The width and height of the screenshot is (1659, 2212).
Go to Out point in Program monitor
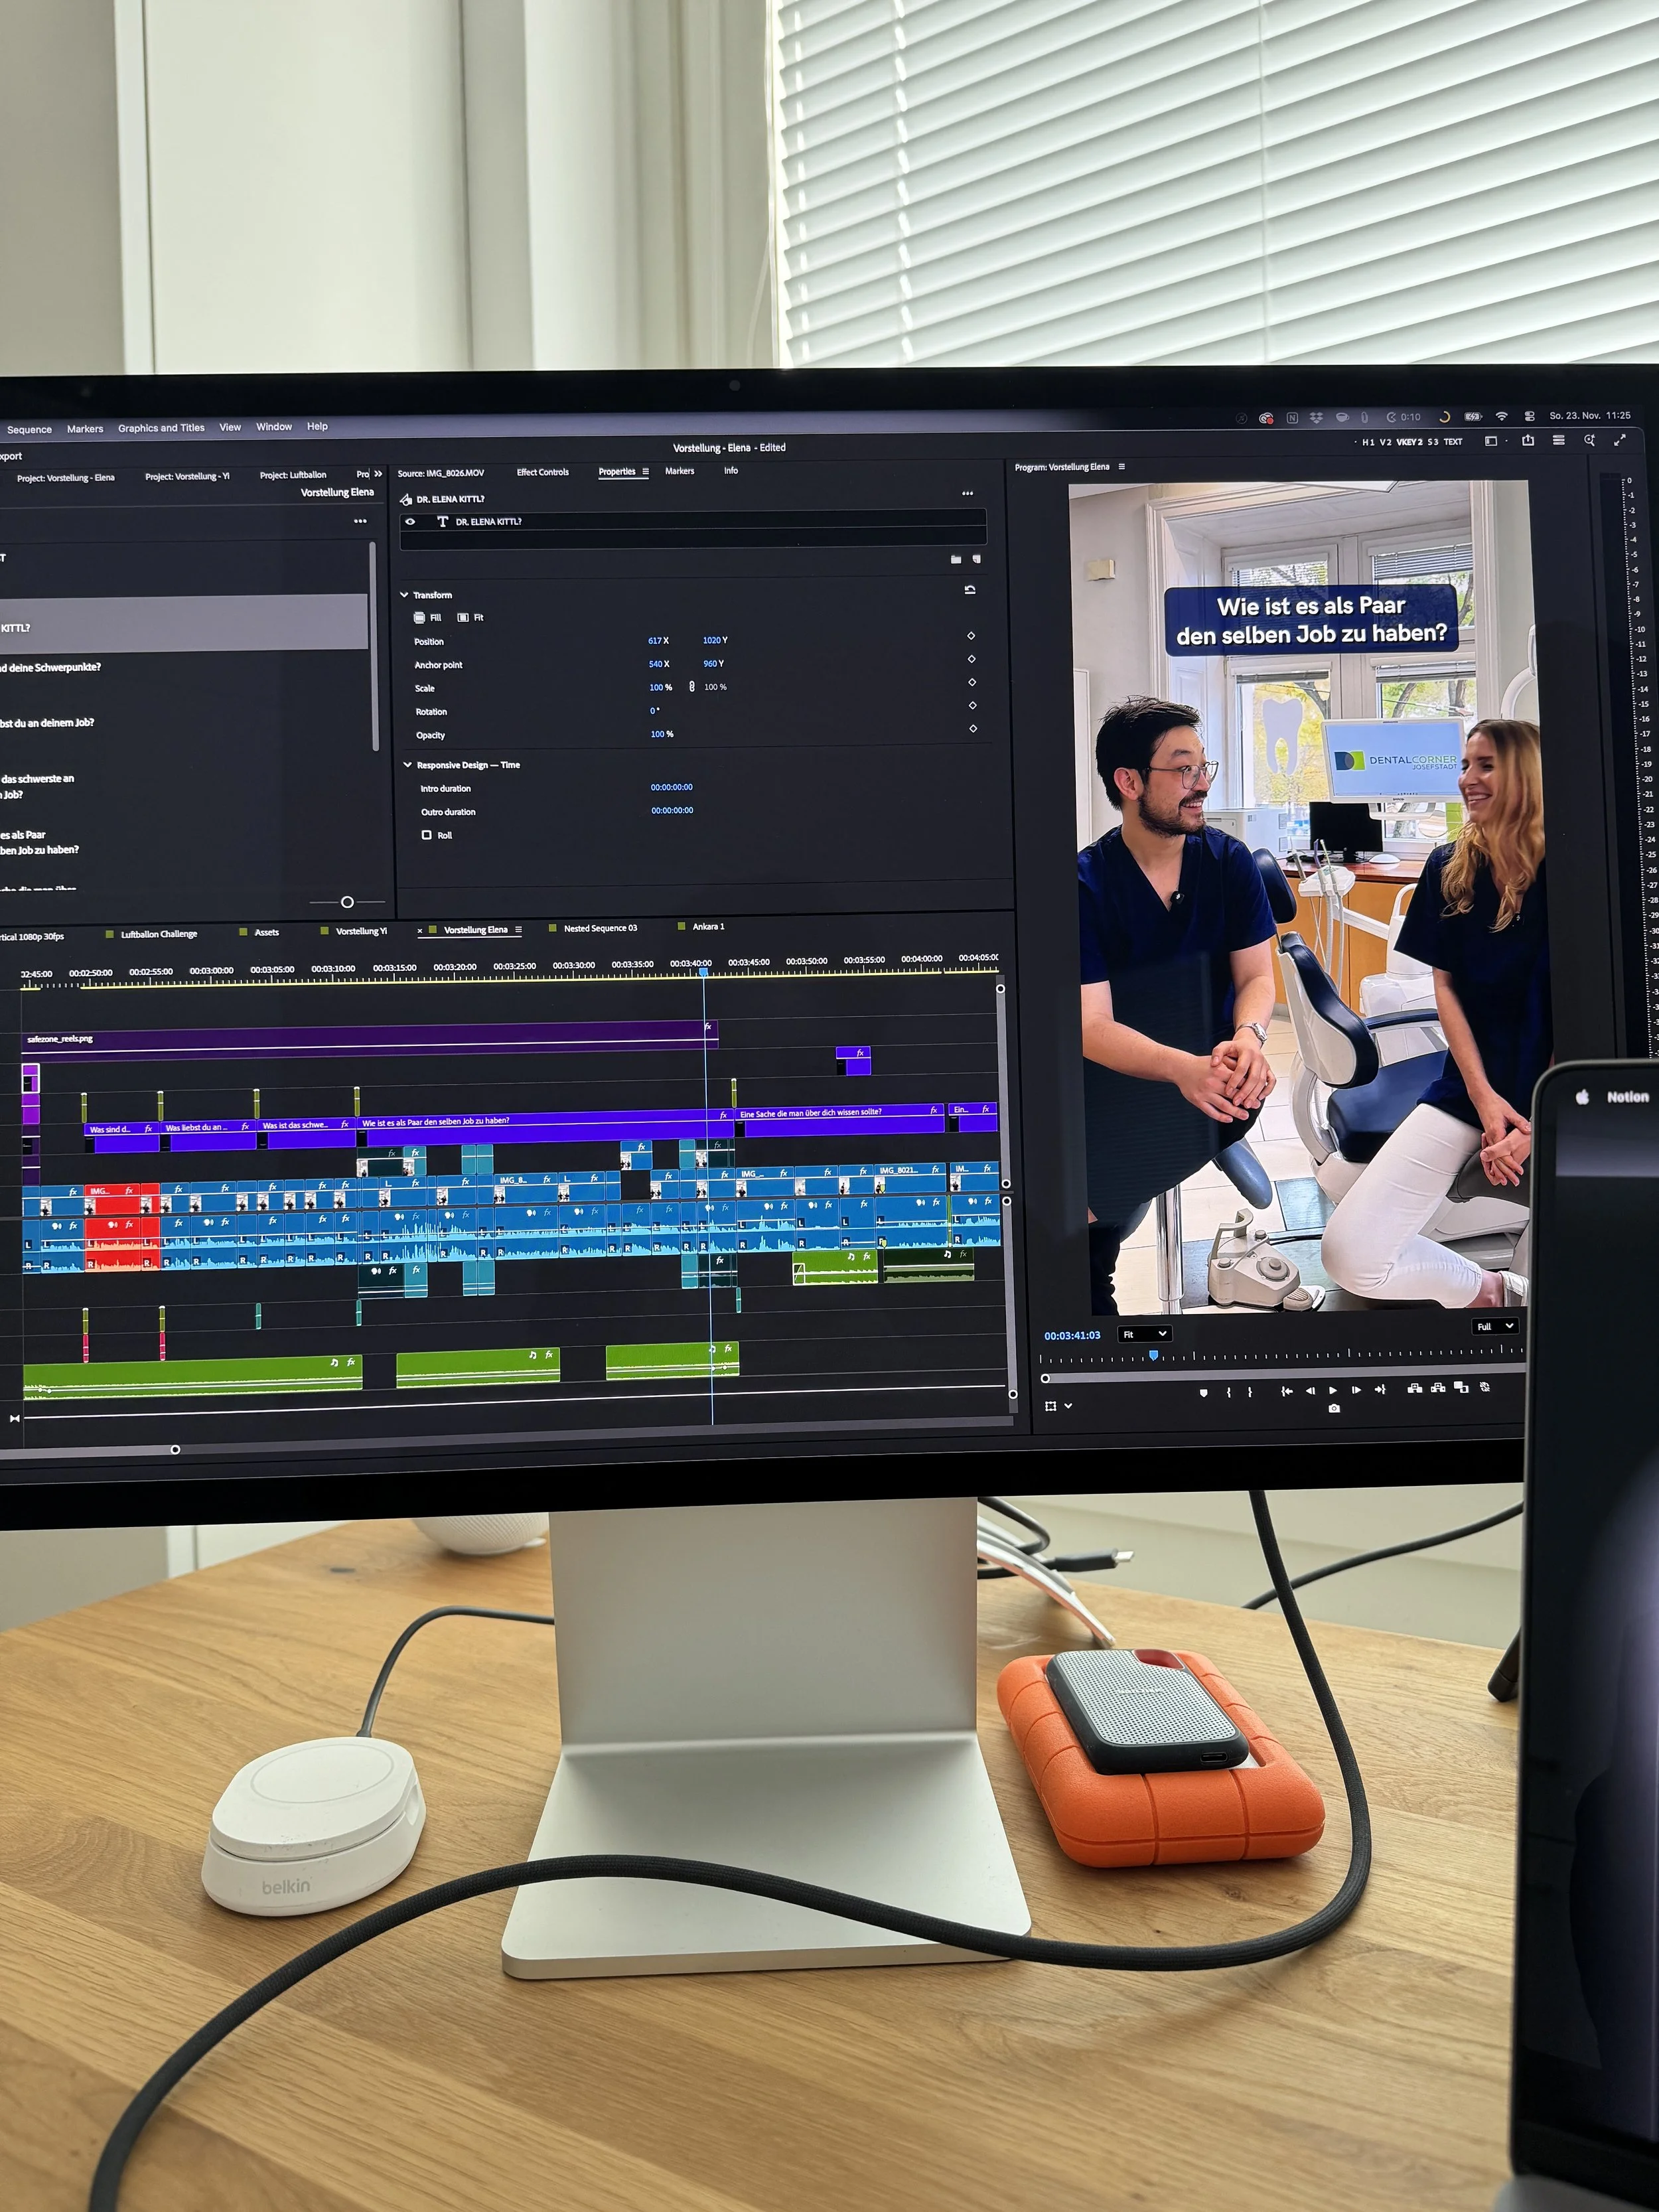[x=1380, y=1389]
